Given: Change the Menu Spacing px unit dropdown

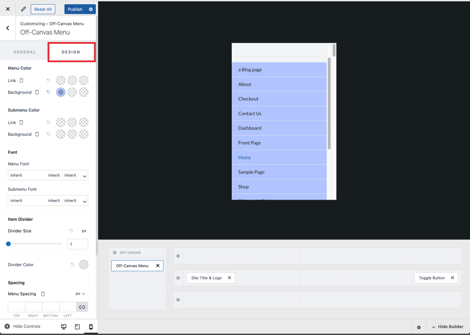Looking at the screenshot, I should (x=81, y=294).
